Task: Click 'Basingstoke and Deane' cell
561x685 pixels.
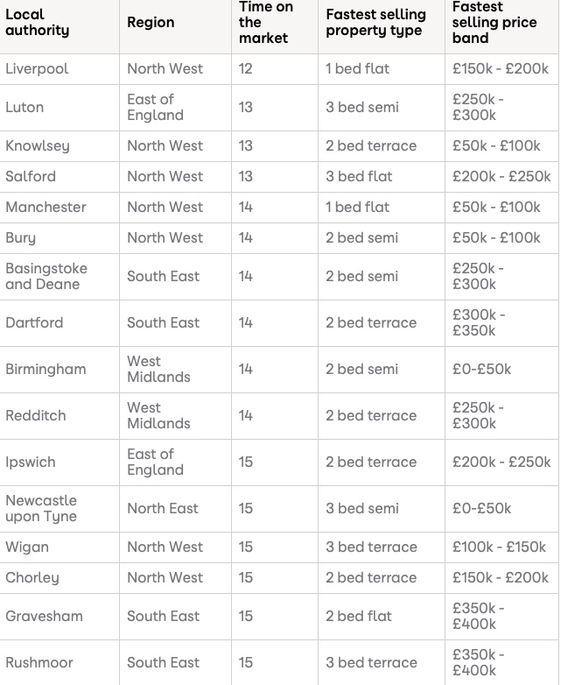Action: tap(46, 277)
